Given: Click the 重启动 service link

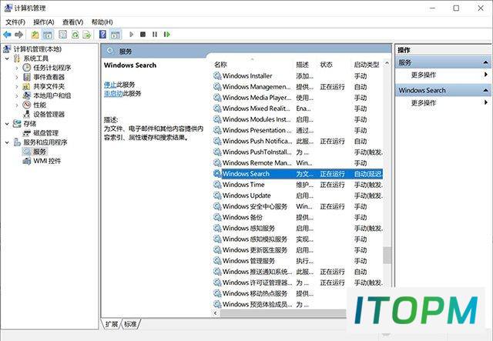Looking at the screenshot, I should pos(113,94).
